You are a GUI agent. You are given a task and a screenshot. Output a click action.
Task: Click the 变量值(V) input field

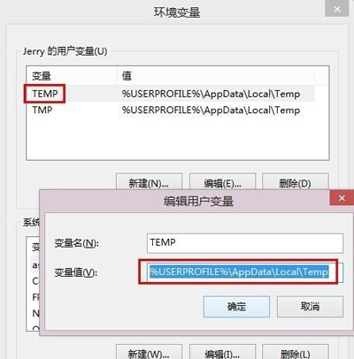[x=245, y=272]
